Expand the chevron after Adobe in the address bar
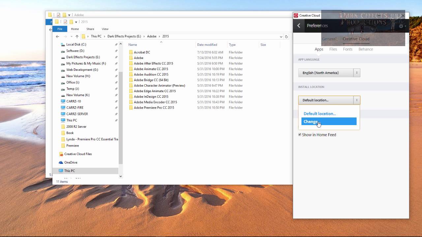This screenshot has width=422, height=237. pos(159,37)
